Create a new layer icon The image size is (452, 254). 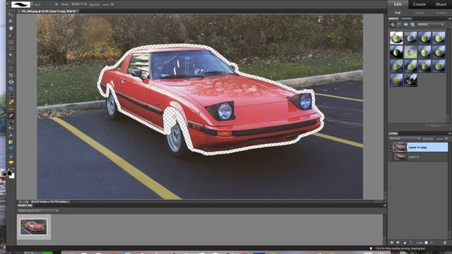392,243
